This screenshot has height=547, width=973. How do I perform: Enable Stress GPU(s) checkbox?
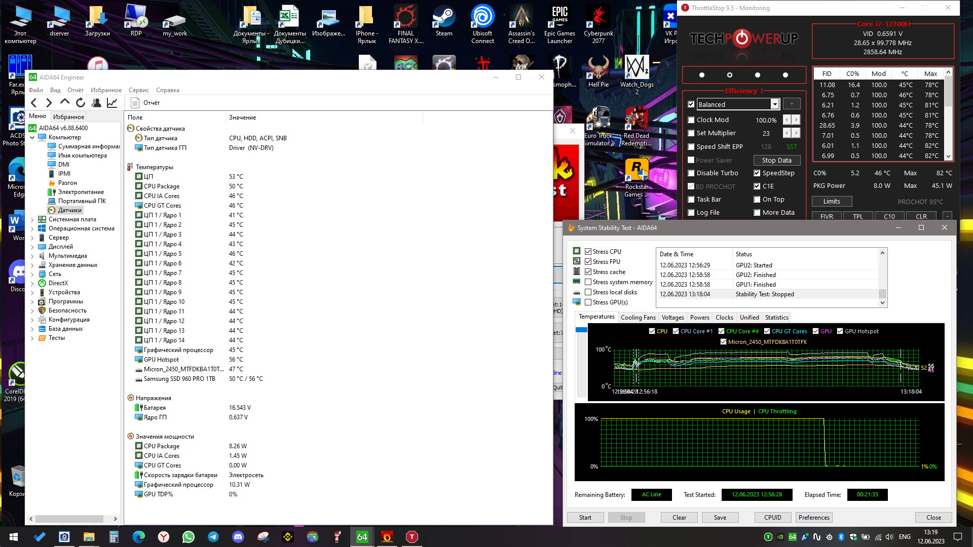pyautogui.click(x=588, y=302)
